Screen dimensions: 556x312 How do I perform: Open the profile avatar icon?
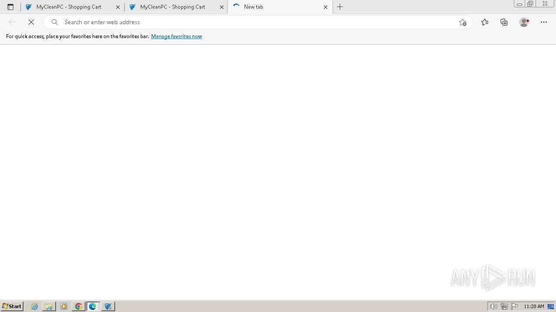click(x=524, y=22)
